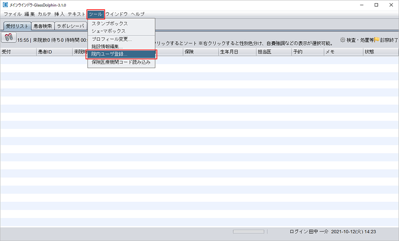Select プロフィール変更 menu entry
This screenshot has width=399, height=241.
[x=112, y=39]
